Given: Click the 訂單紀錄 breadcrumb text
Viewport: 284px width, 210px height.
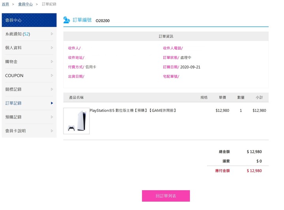Looking at the screenshot, I should click(49, 4).
